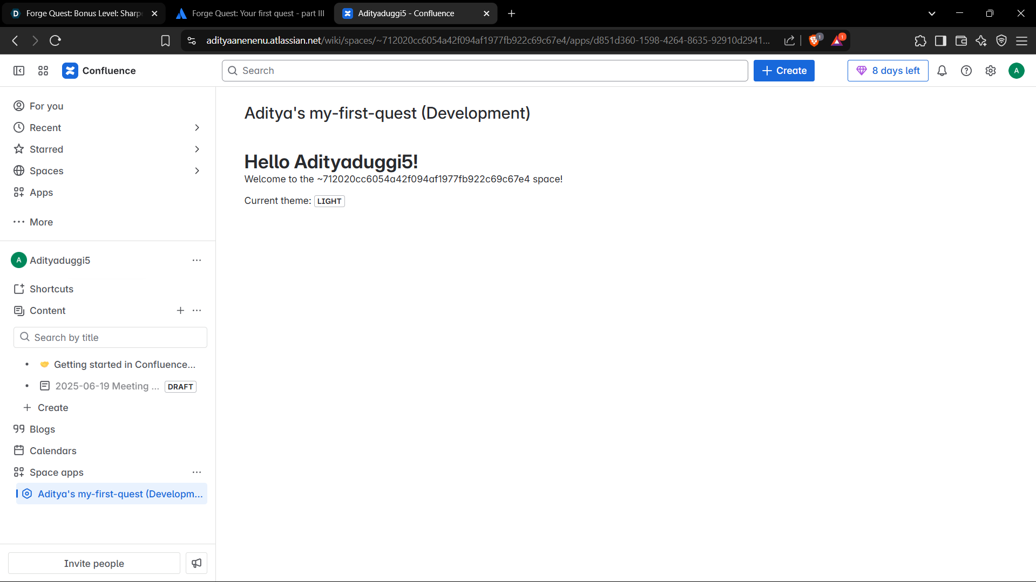The image size is (1036, 582).
Task: Click the LIGHT theme badge
Action: pos(329,201)
